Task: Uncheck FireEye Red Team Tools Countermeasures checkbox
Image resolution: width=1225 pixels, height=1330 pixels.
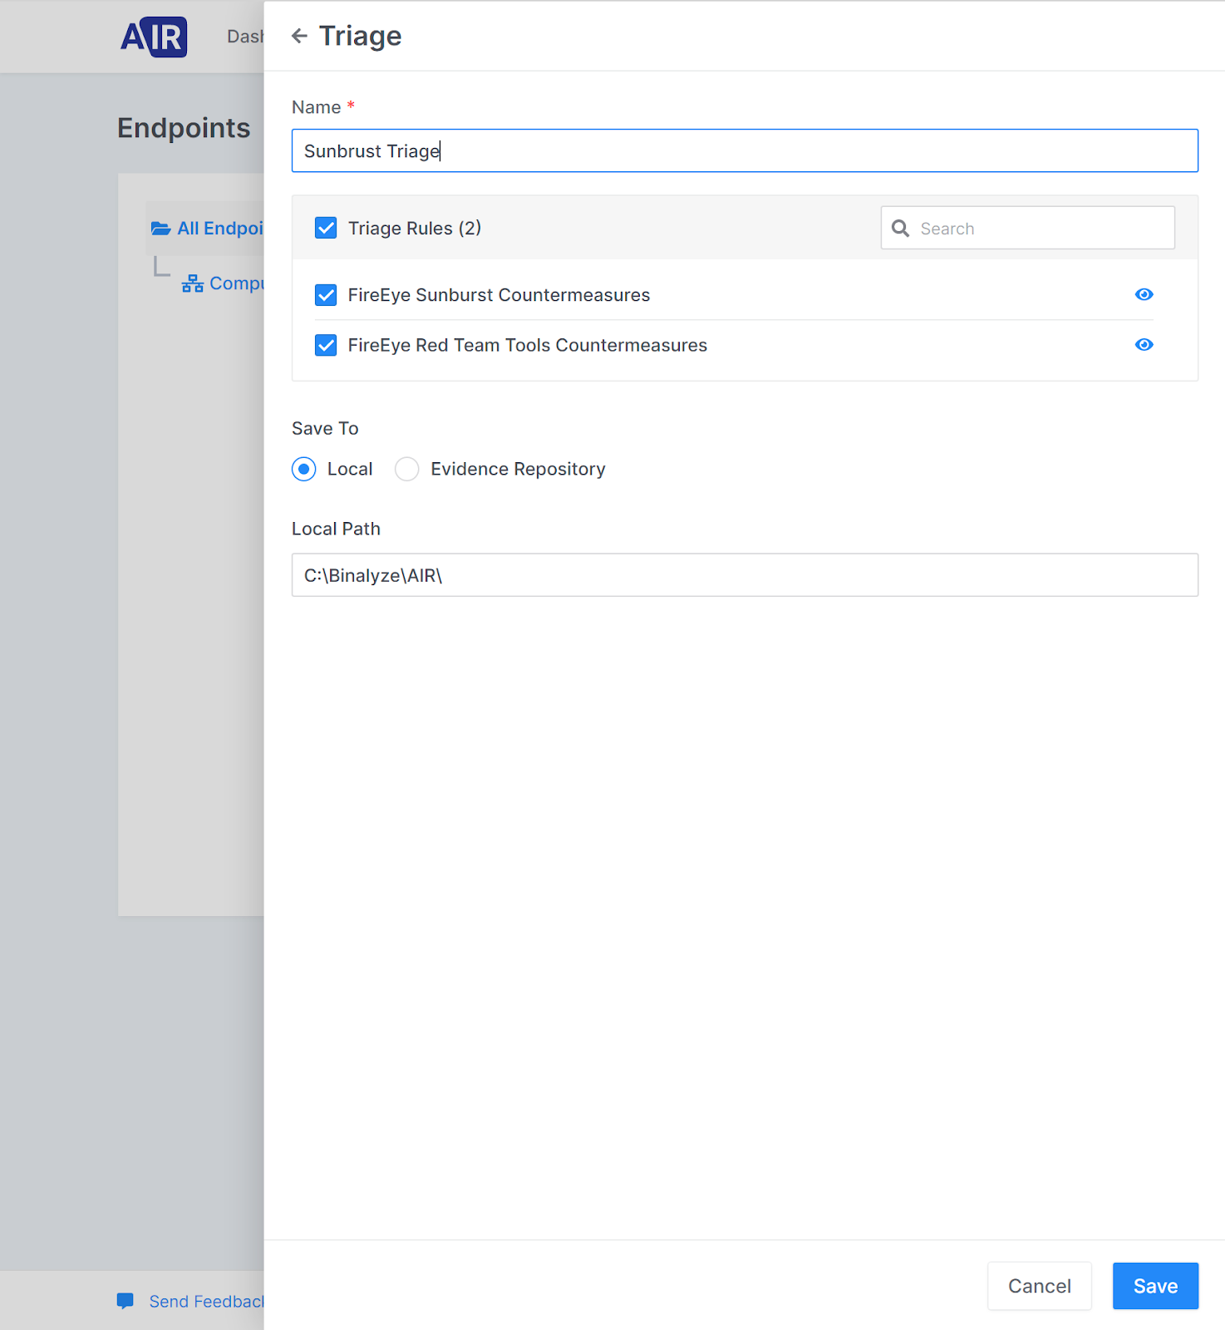Action: tap(326, 345)
